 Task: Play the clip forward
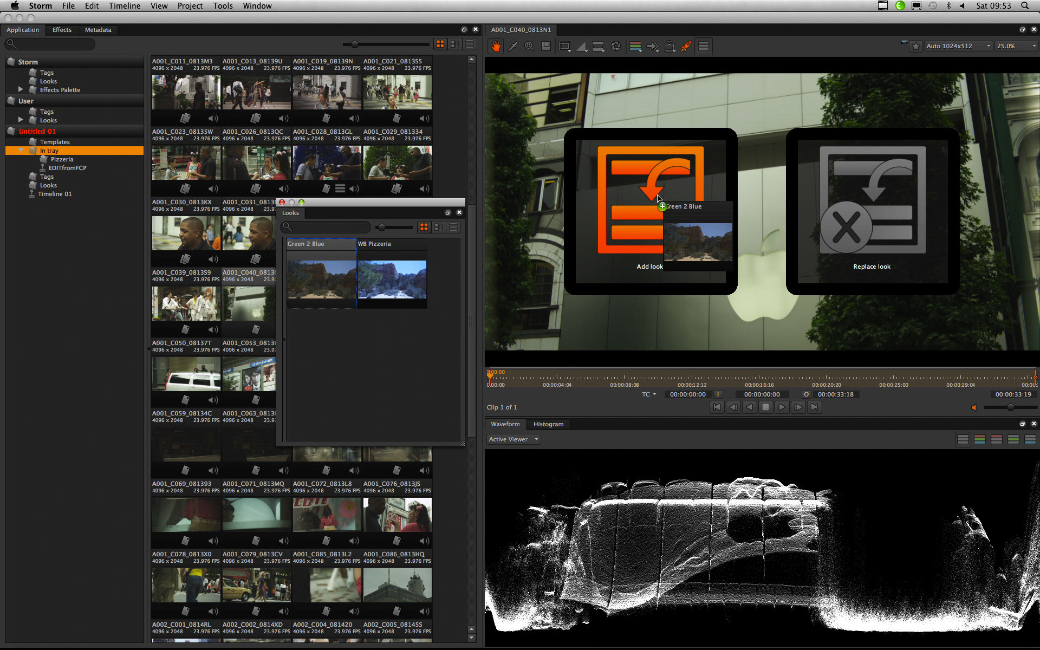782,407
